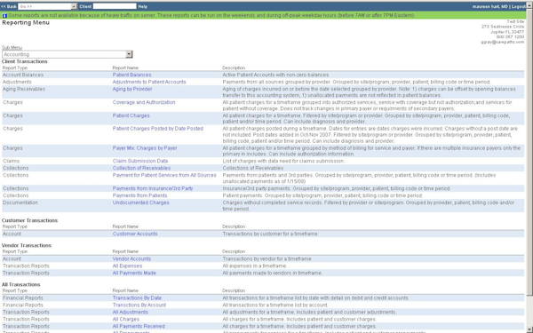Image resolution: width=533 pixels, height=333 pixels.
Task: Open the Payments from Patients report
Action: tap(139, 195)
